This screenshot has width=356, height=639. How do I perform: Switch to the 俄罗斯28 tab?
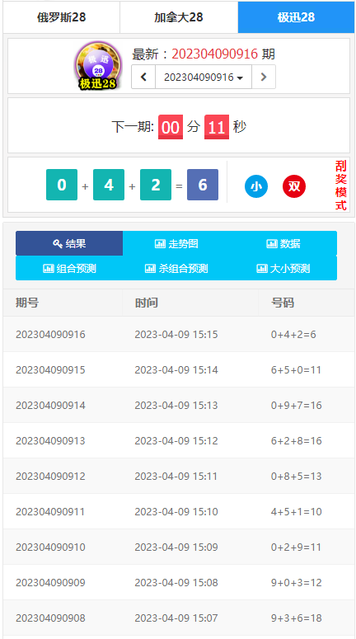coord(62,17)
